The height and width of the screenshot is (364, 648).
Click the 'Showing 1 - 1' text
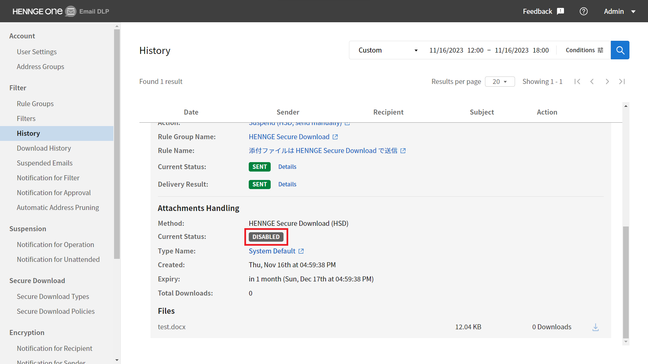click(x=542, y=82)
